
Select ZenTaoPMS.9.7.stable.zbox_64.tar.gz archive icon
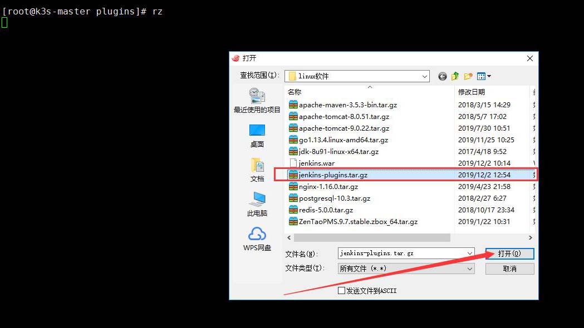click(x=293, y=221)
